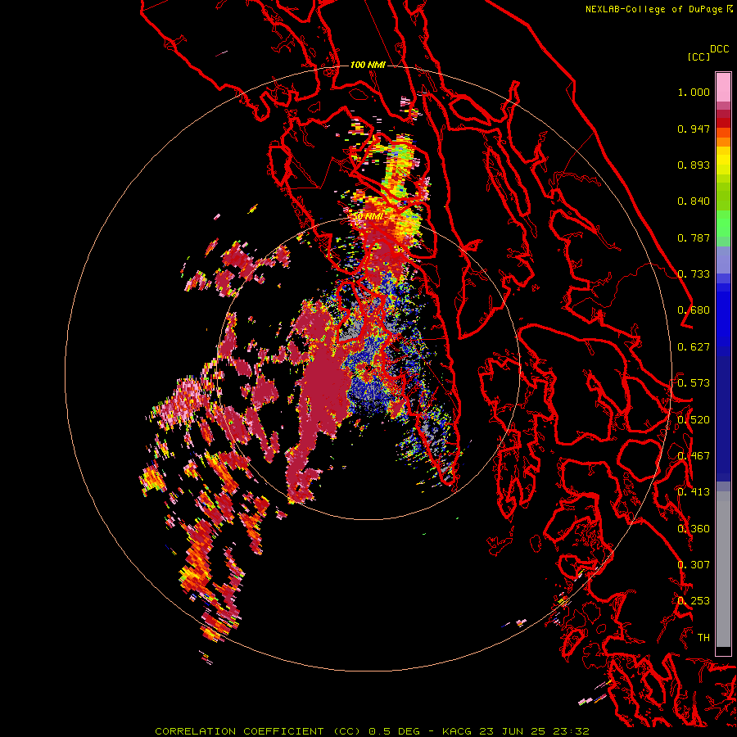This screenshot has height=737, width=737.
Task: Click the 50 NMI range ring label
Action: pyautogui.click(x=368, y=216)
